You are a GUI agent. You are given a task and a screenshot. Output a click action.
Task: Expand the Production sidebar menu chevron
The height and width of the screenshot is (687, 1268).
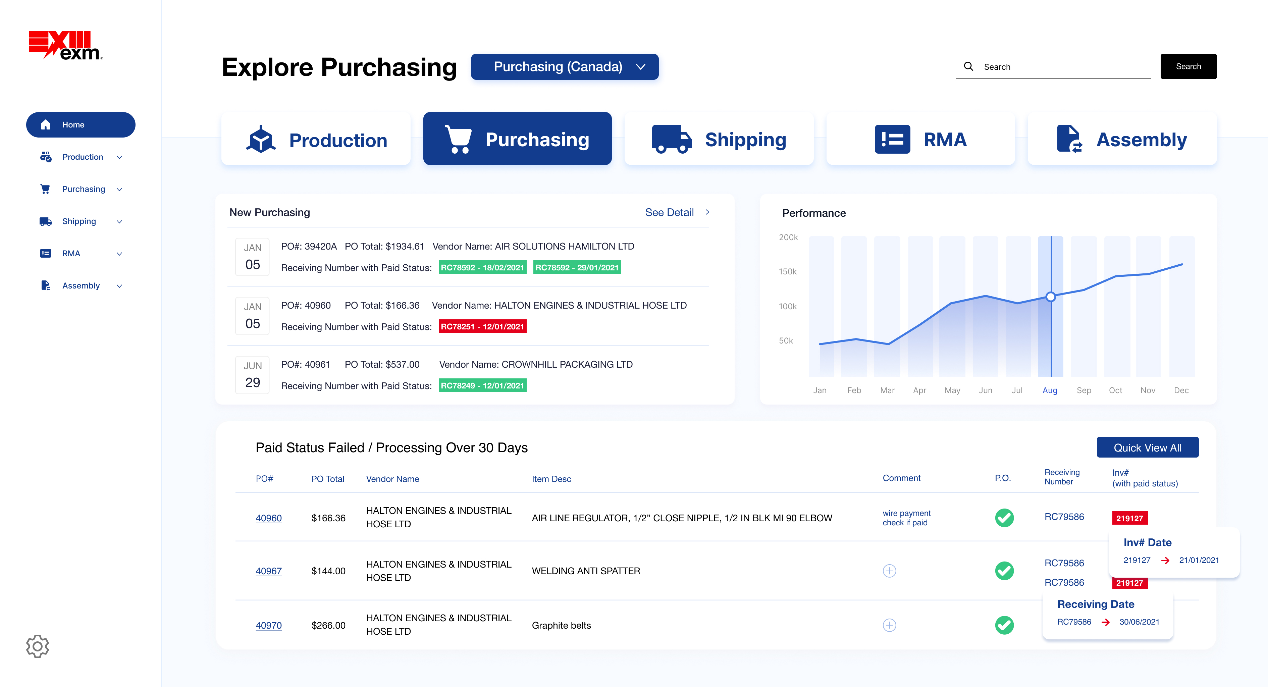click(x=119, y=157)
